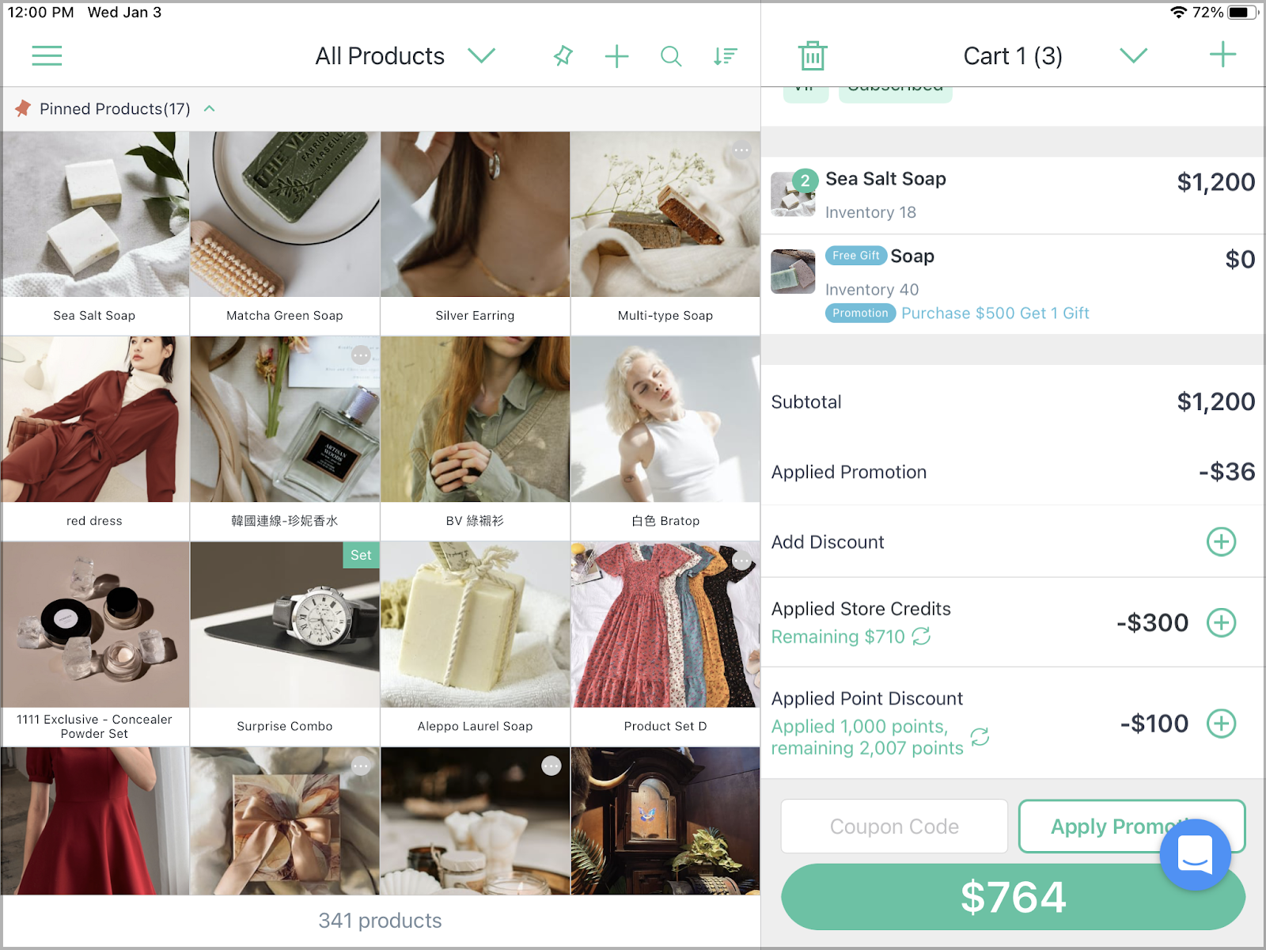Refresh remaining points balance
The width and height of the screenshot is (1266, 950).
(x=980, y=737)
